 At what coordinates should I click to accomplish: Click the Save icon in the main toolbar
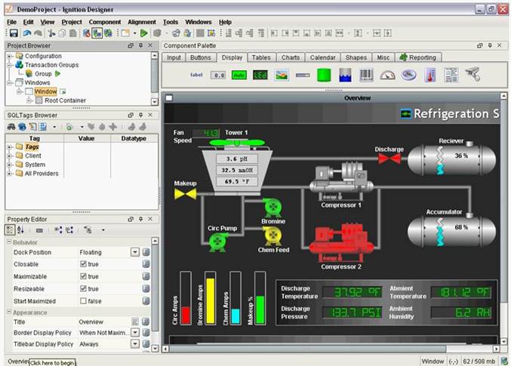(13, 33)
